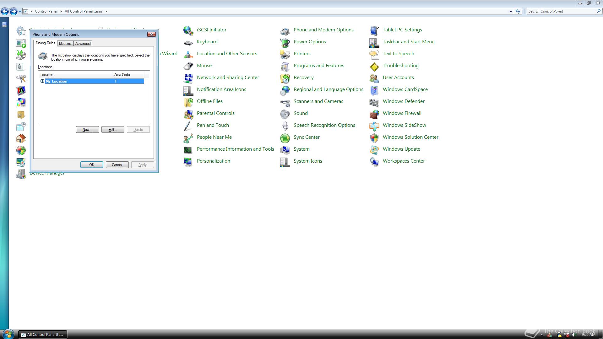The height and width of the screenshot is (339, 603).
Task: Open the Windows SideShow link
Action: (x=404, y=125)
